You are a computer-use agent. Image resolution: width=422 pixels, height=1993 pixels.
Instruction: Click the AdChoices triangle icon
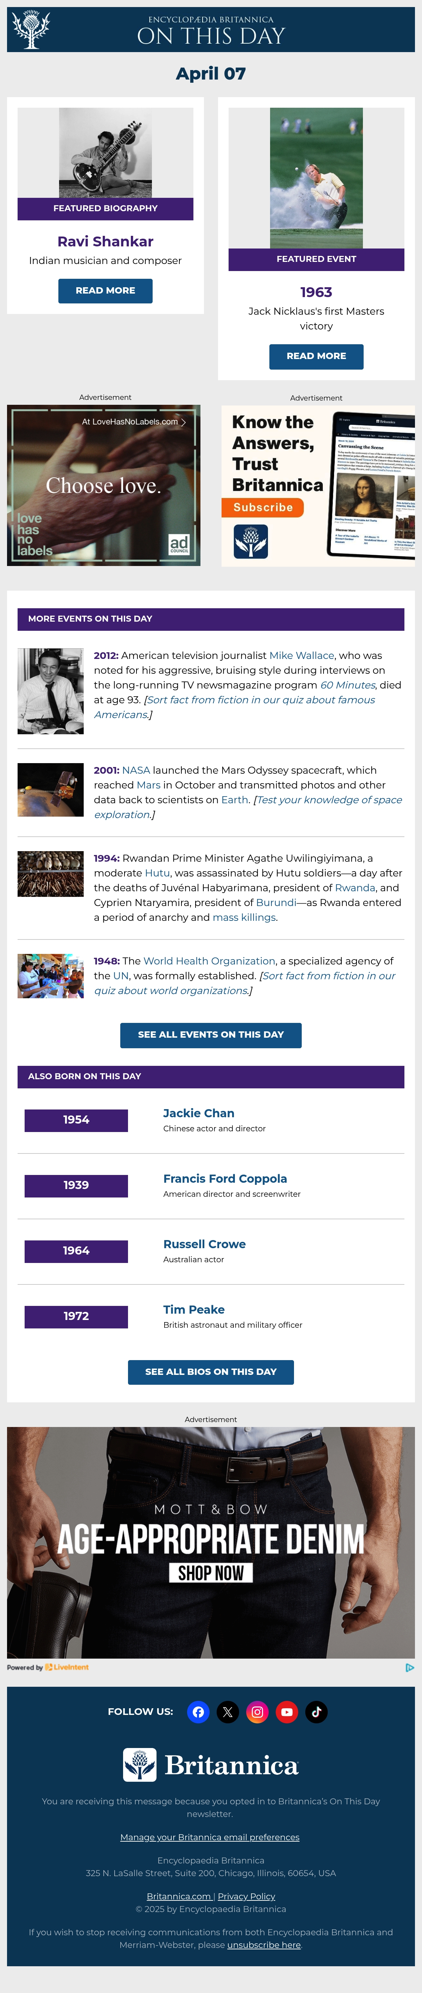410,1667
